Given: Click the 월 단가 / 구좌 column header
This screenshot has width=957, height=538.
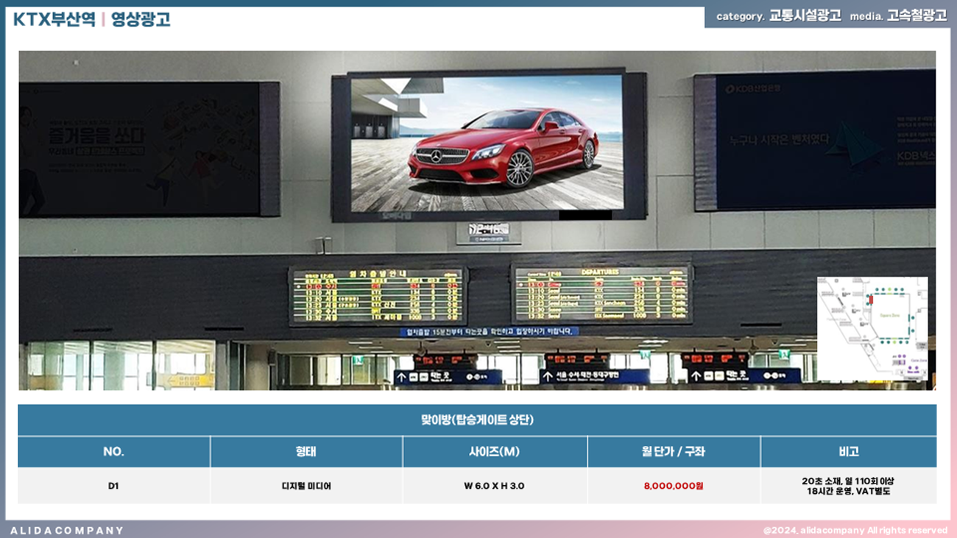Looking at the screenshot, I should pyautogui.click(x=674, y=452).
